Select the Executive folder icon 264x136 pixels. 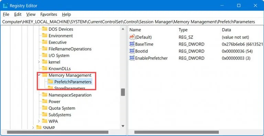click(45, 42)
